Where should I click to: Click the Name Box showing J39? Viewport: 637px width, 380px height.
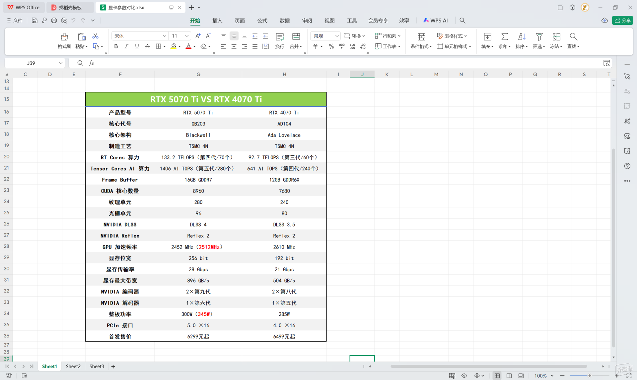[x=35, y=63]
